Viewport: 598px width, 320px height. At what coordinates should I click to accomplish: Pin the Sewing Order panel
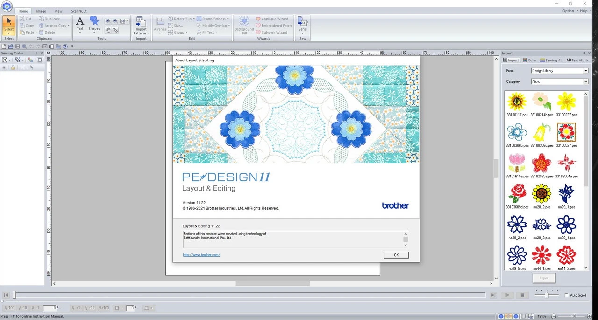pyautogui.click(x=37, y=53)
